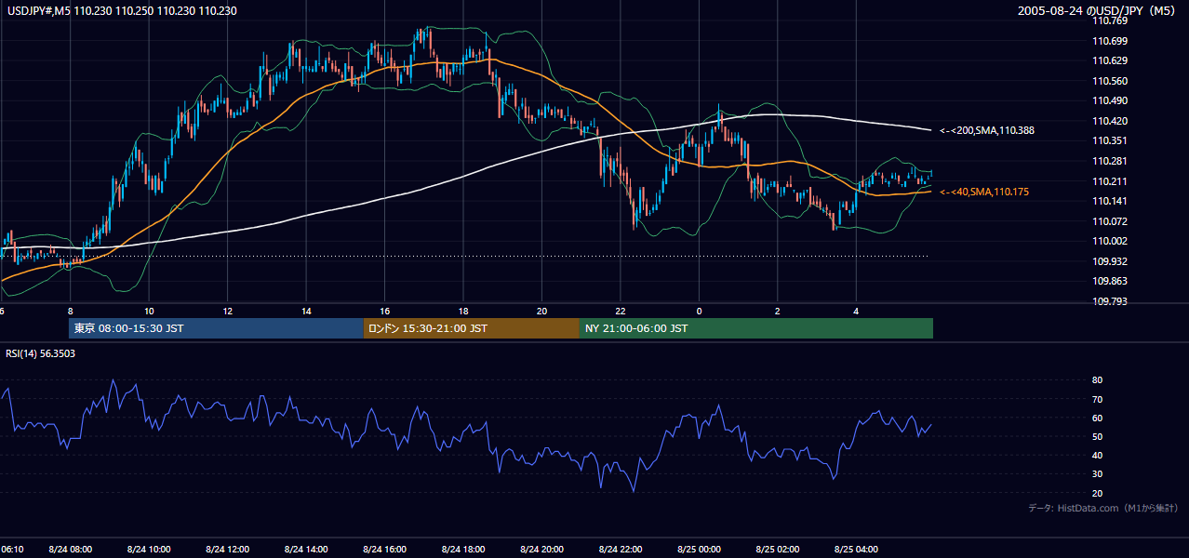Click the bottom time label 8/24 20:00

tap(542, 550)
